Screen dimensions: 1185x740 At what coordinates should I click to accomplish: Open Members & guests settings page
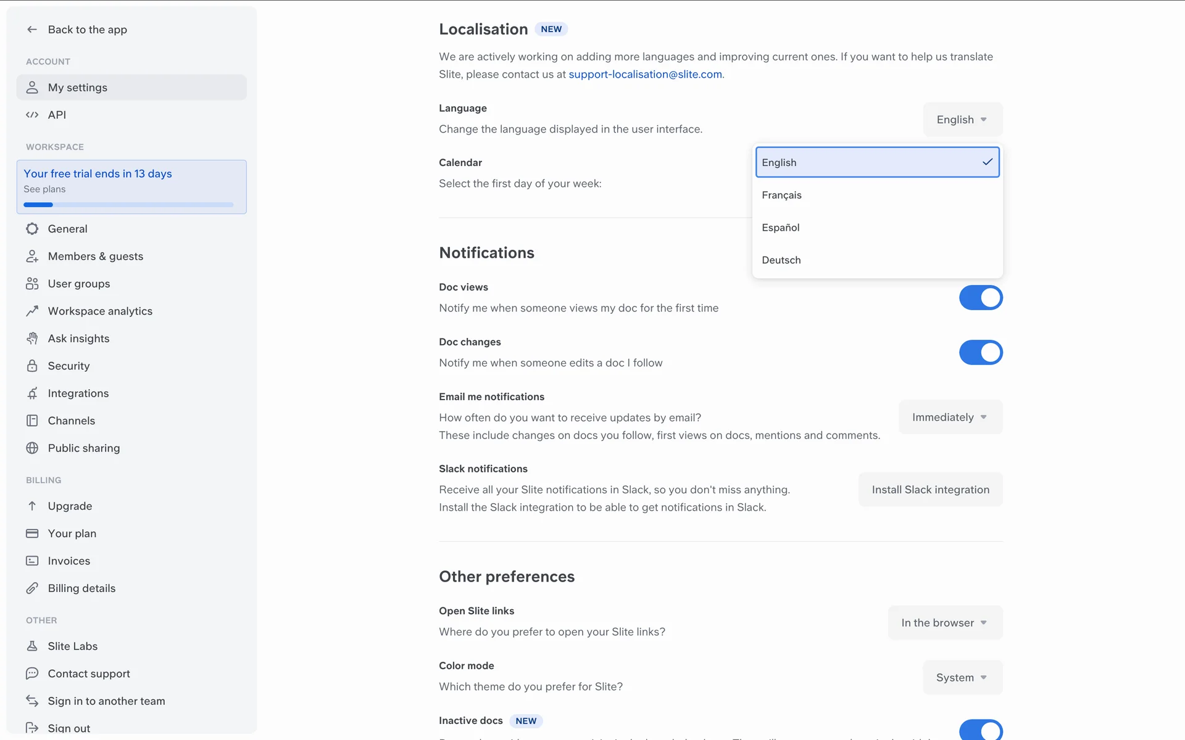(96, 257)
